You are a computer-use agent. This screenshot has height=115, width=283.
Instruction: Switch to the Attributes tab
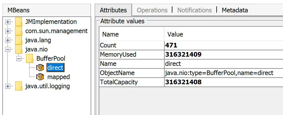pyautogui.click(x=113, y=10)
